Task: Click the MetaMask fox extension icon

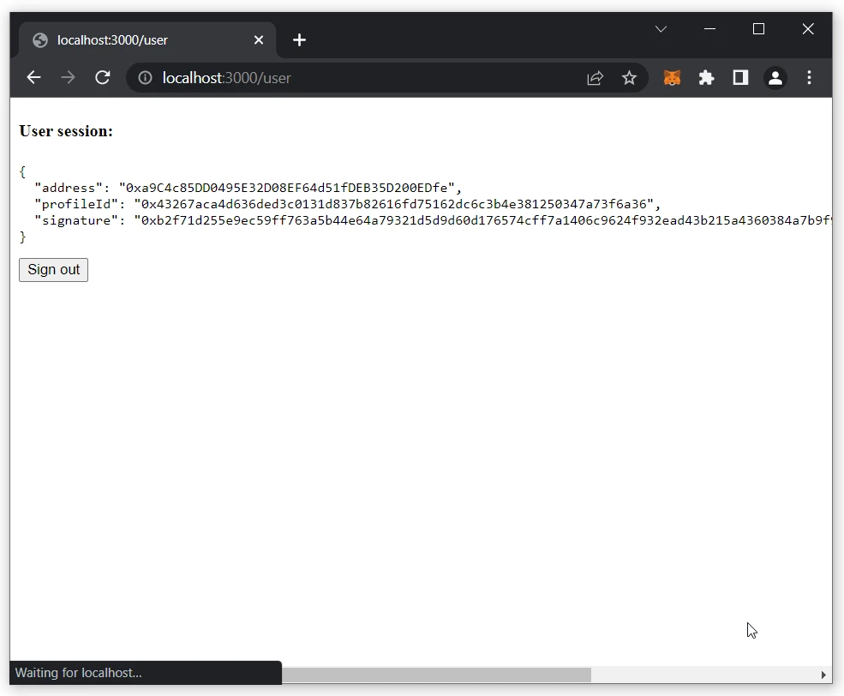Action: (673, 78)
